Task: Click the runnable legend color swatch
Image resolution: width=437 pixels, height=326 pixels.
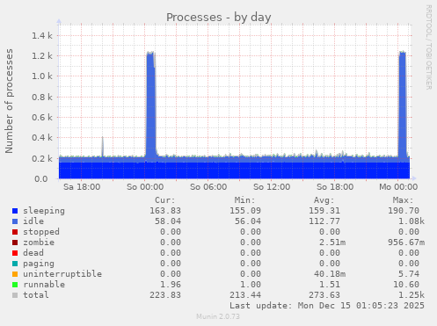Action: point(15,285)
